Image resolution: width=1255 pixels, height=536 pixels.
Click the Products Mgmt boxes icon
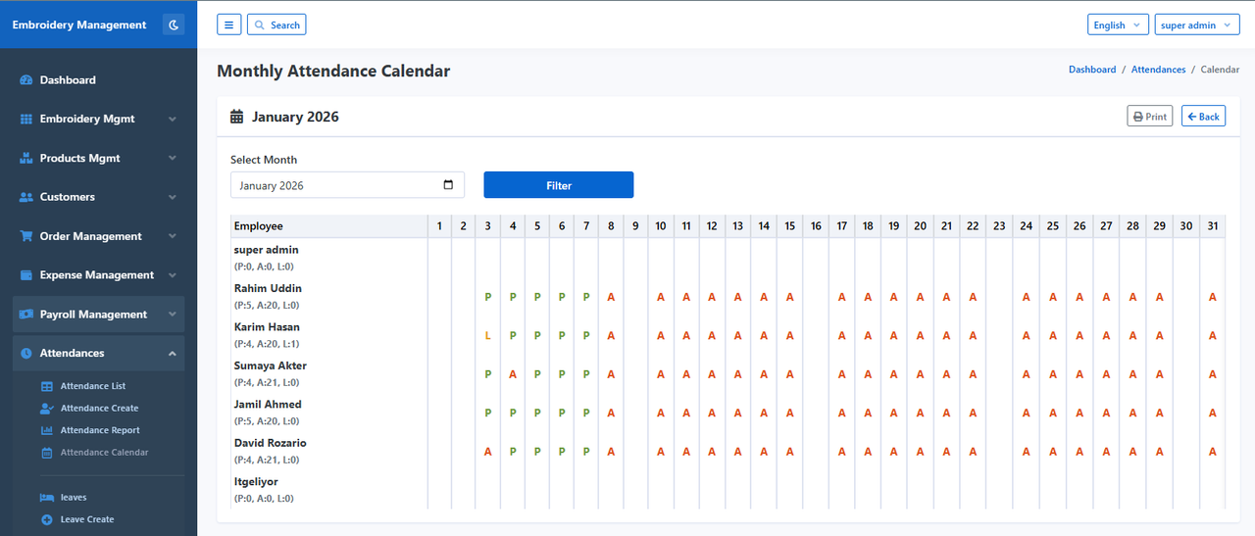[x=26, y=158]
